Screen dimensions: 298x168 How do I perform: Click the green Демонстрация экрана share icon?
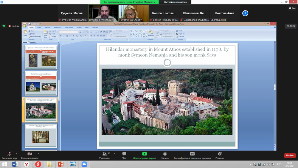point(145,154)
